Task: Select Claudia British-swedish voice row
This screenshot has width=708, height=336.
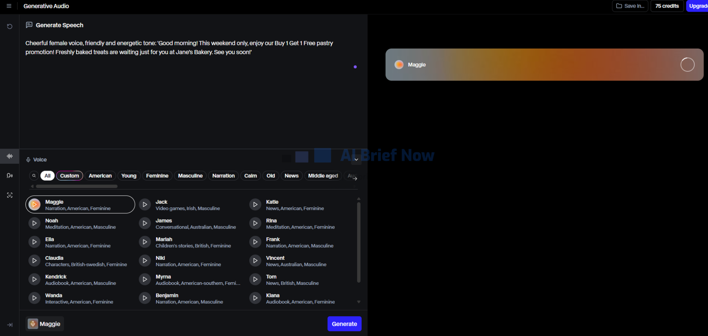Action: [x=80, y=261]
